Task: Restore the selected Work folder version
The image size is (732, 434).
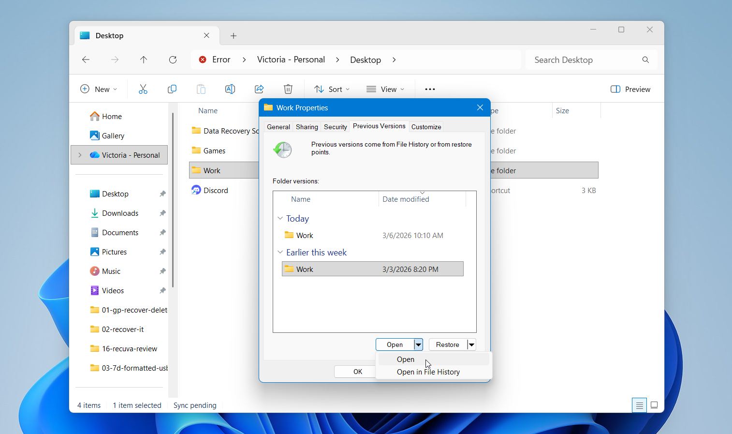Action: click(446, 344)
